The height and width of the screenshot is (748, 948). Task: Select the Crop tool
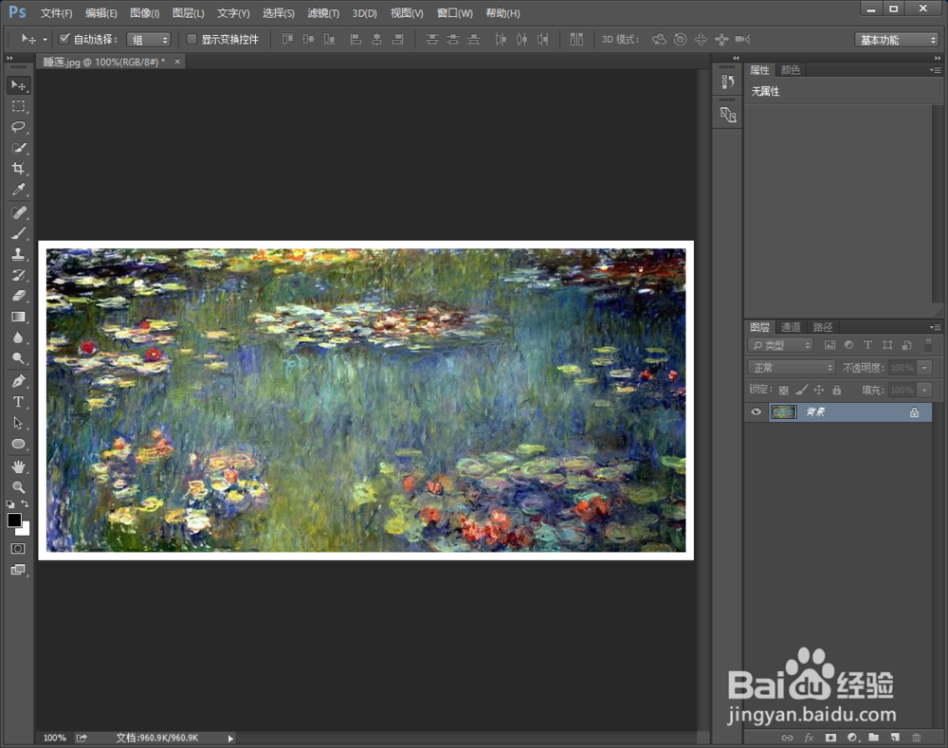point(18,169)
